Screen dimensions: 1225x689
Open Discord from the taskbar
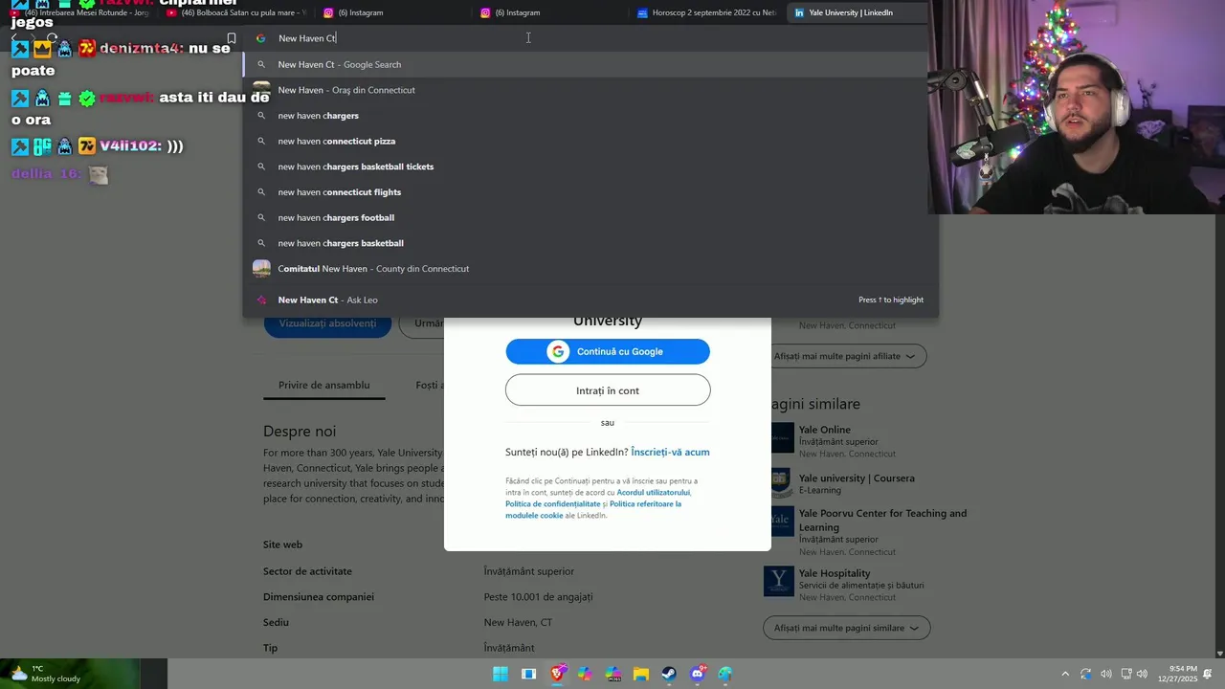698,674
